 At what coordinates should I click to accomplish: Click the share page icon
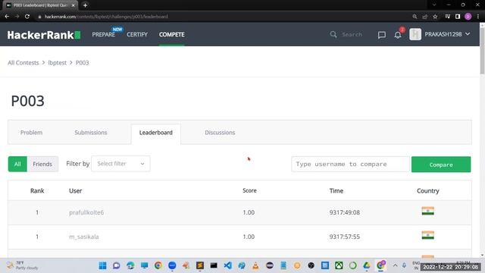pos(424,17)
